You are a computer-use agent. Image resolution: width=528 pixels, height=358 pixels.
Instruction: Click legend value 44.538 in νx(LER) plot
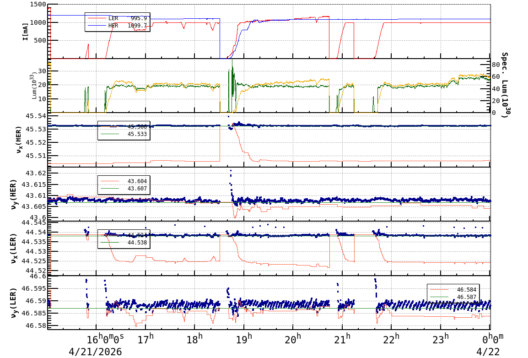[x=137, y=243]
